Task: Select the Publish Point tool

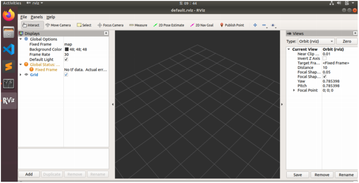Action: 232,25
